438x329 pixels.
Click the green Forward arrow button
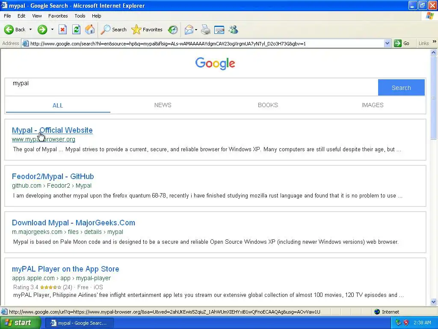(x=42, y=30)
